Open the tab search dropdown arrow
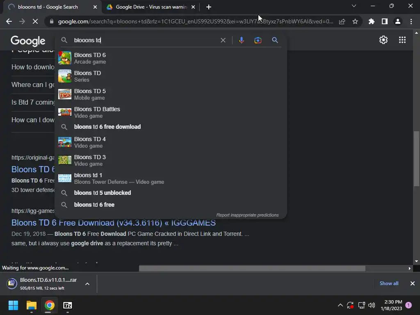The image size is (420, 315). tap(354, 6)
